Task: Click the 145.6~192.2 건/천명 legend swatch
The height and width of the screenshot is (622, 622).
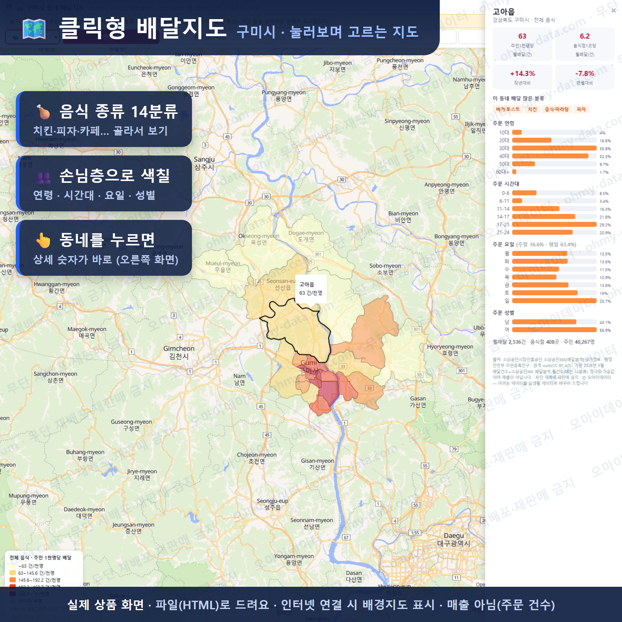Action: [x=13, y=580]
